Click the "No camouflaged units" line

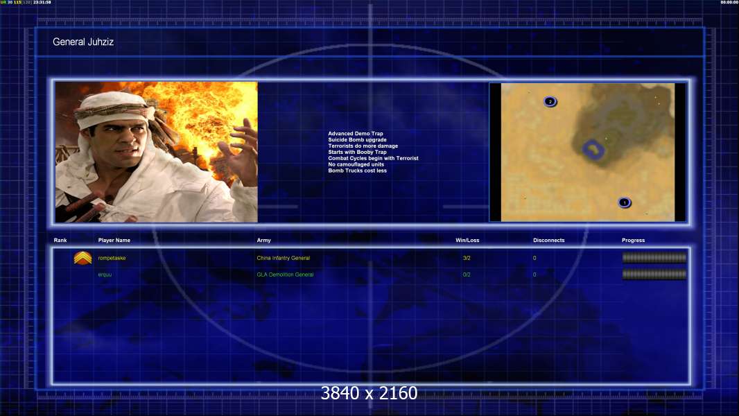tap(356, 164)
